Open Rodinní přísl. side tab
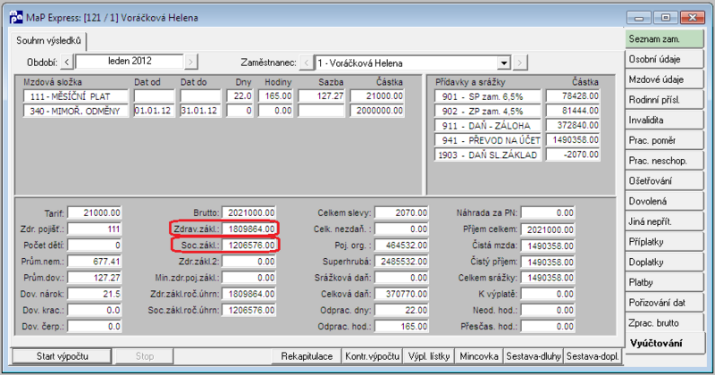 click(664, 100)
